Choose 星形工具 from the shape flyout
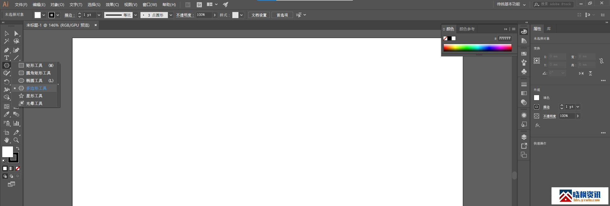This screenshot has height=206, width=610. (x=34, y=96)
